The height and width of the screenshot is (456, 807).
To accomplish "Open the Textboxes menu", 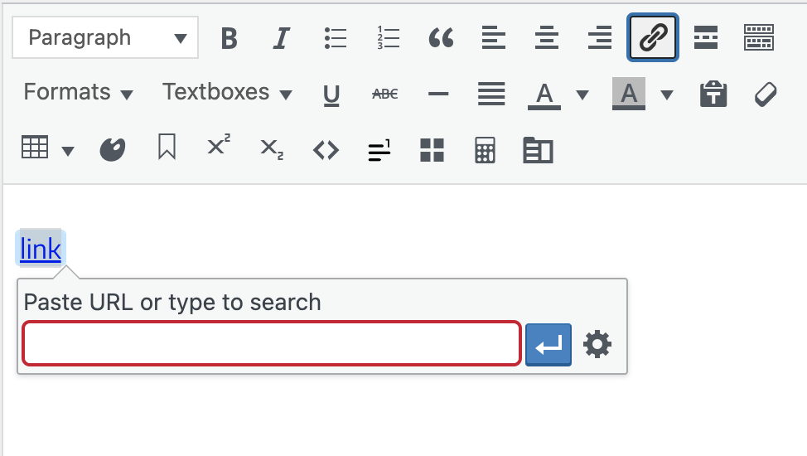I will pos(227,93).
